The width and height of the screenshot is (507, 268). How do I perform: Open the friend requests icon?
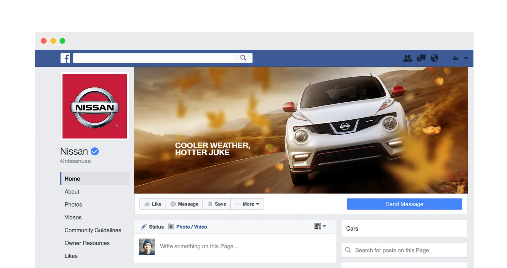(x=408, y=58)
